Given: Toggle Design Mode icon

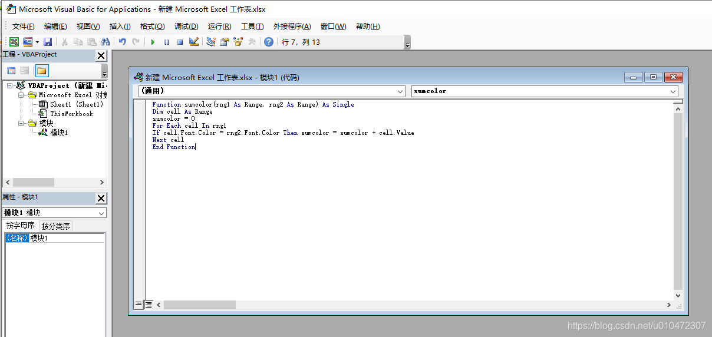Looking at the screenshot, I should click(x=193, y=42).
